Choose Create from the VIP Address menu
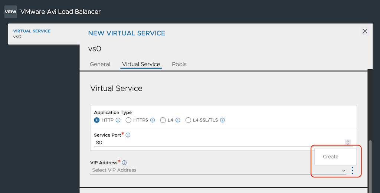This screenshot has width=380, height=193. (x=331, y=157)
